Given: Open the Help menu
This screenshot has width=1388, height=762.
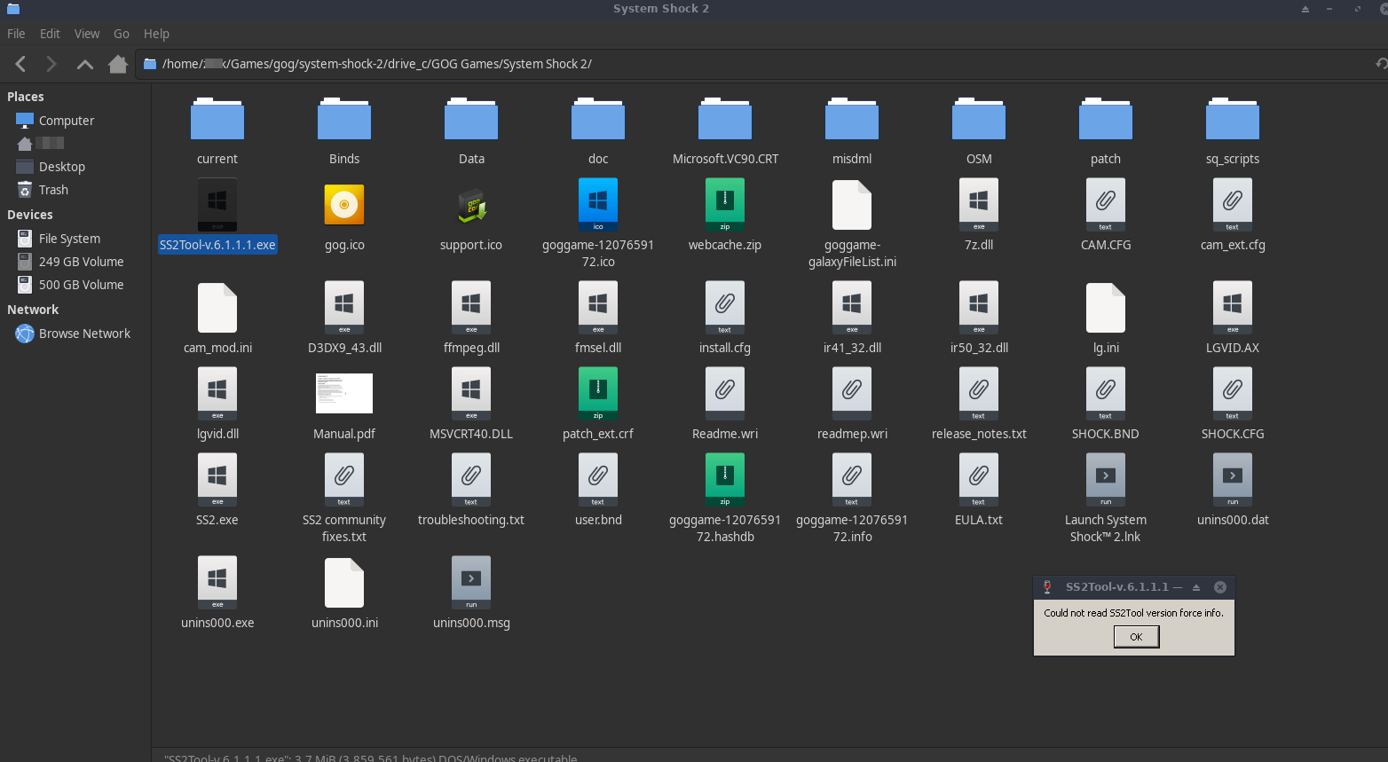Looking at the screenshot, I should [x=156, y=34].
